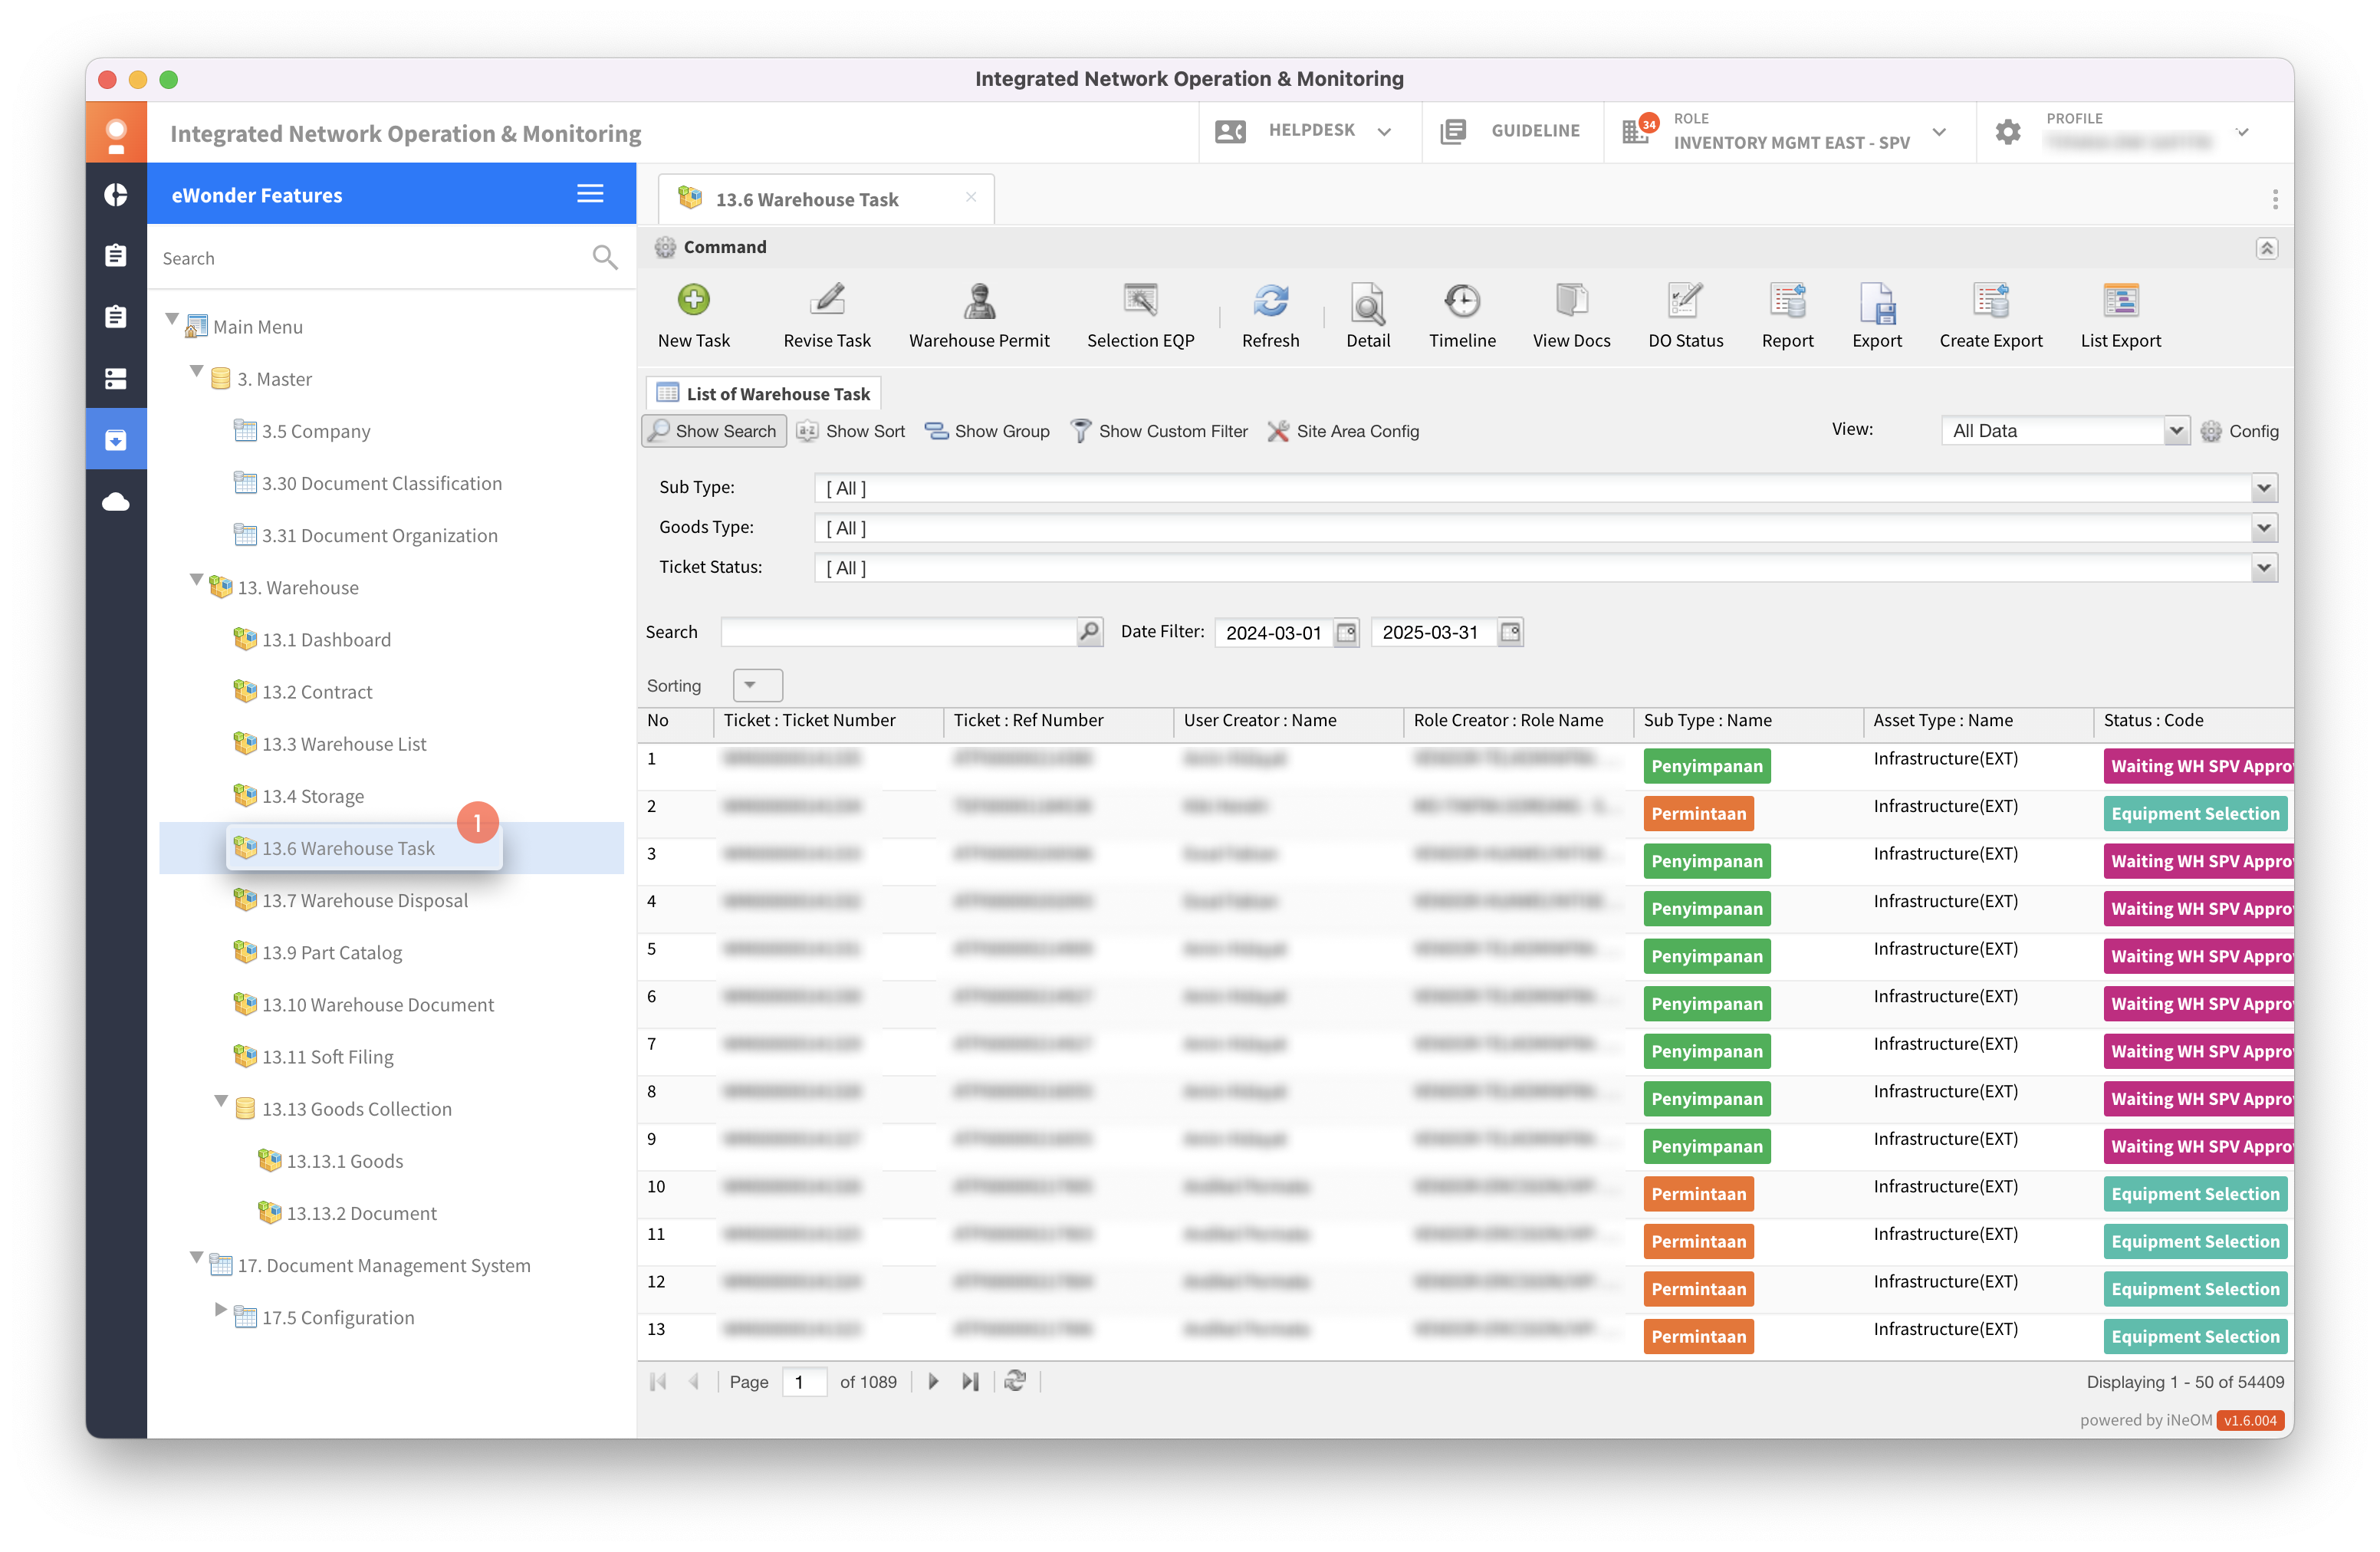
Task: Open 13.1 Dashboard in the menu
Action: click(x=326, y=640)
